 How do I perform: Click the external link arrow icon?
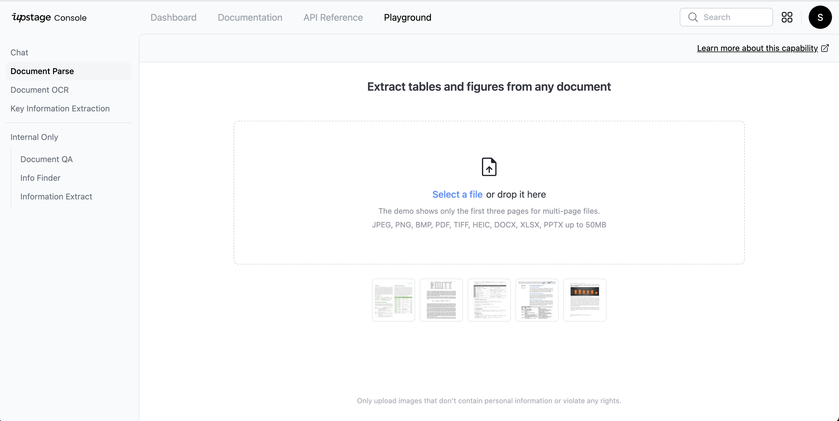click(825, 48)
